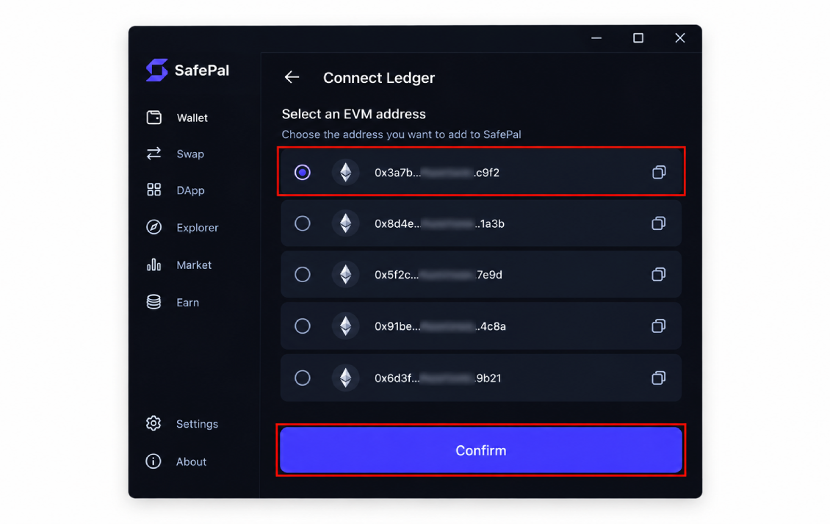Click the DApp grid icon
Viewport: 830px width, 529px height.
tap(154, 190)
